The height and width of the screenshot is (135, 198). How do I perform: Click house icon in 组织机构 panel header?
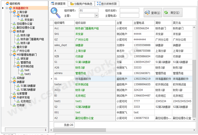click(7, 3)
